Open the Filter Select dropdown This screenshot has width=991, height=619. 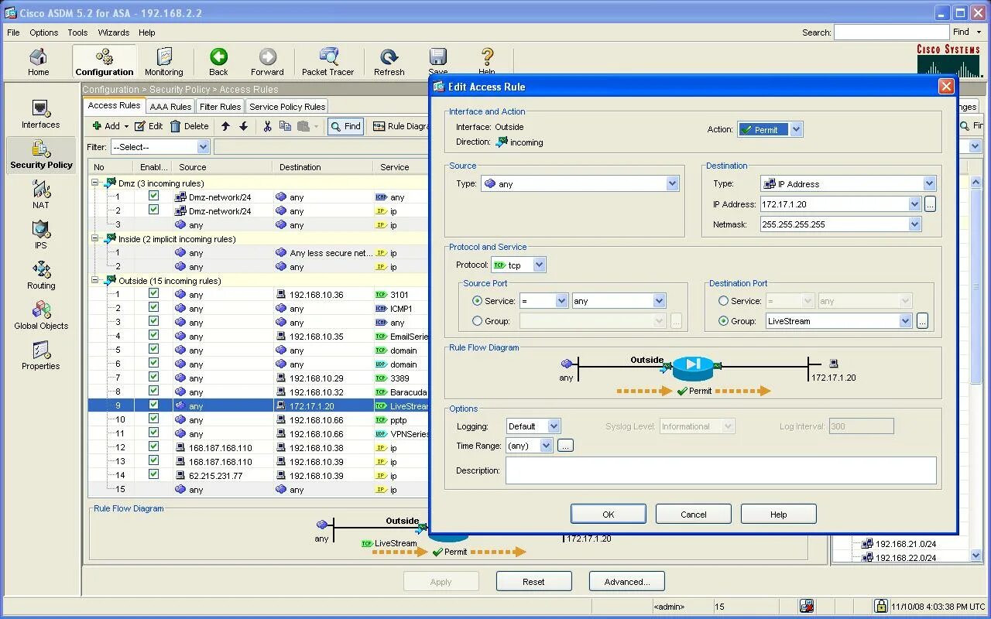coord(203,147)
